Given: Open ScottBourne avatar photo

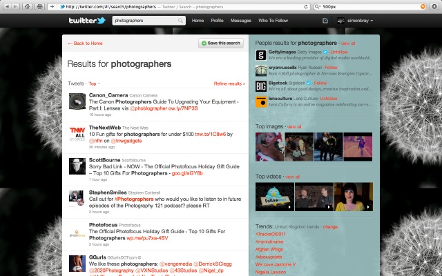Looking at the screenshot, I should coord(77,166).
